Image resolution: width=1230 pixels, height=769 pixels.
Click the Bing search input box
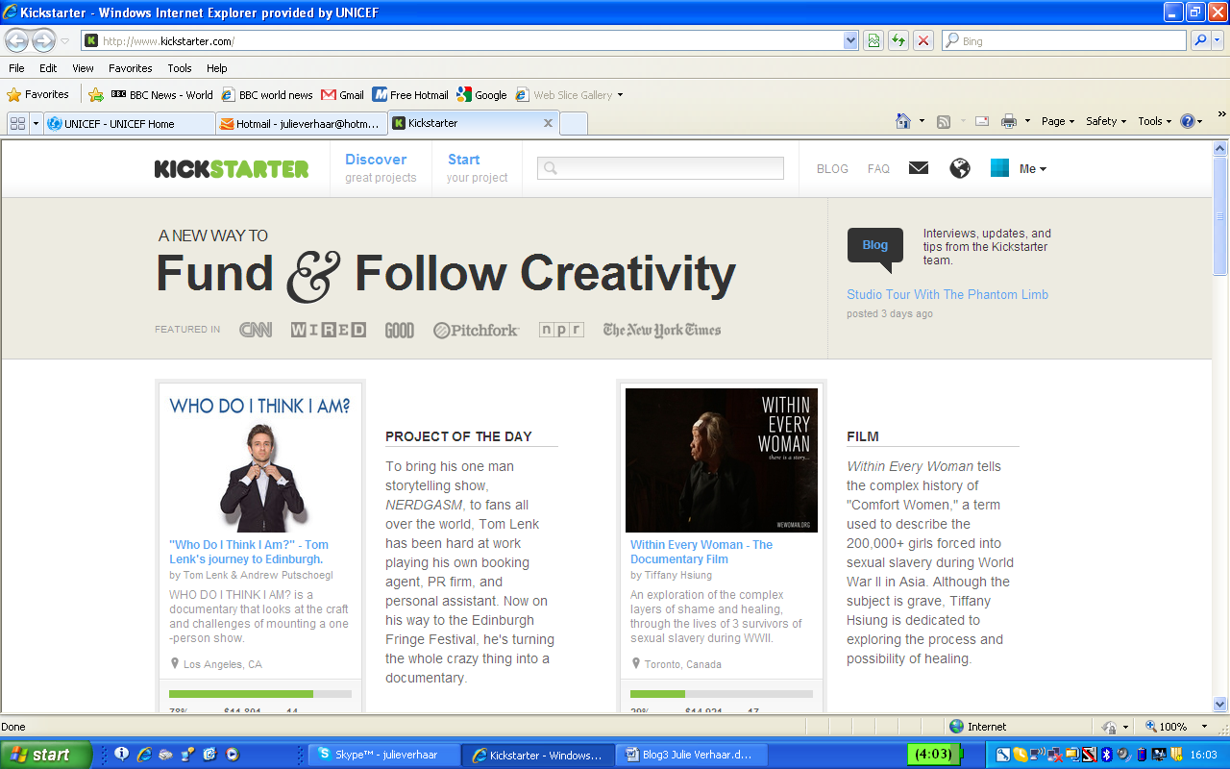pos(1064,40)
